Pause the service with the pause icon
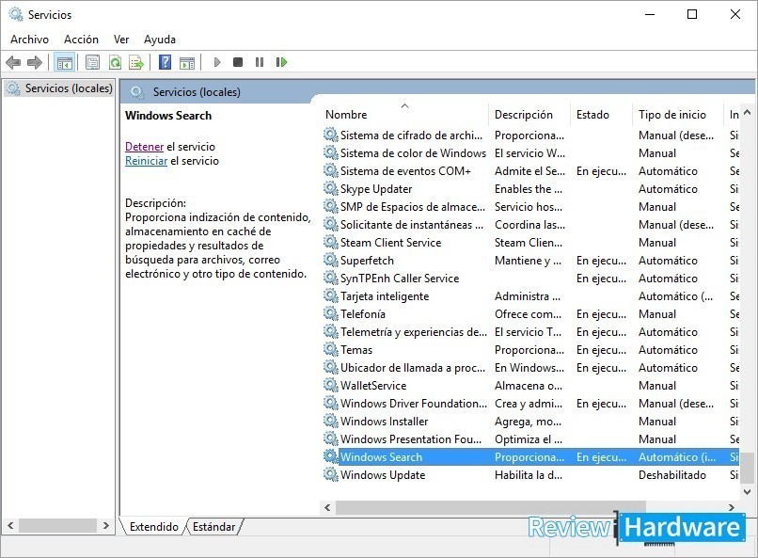The height and width of the screenshot is (558, 758). [x=260, y=62]
